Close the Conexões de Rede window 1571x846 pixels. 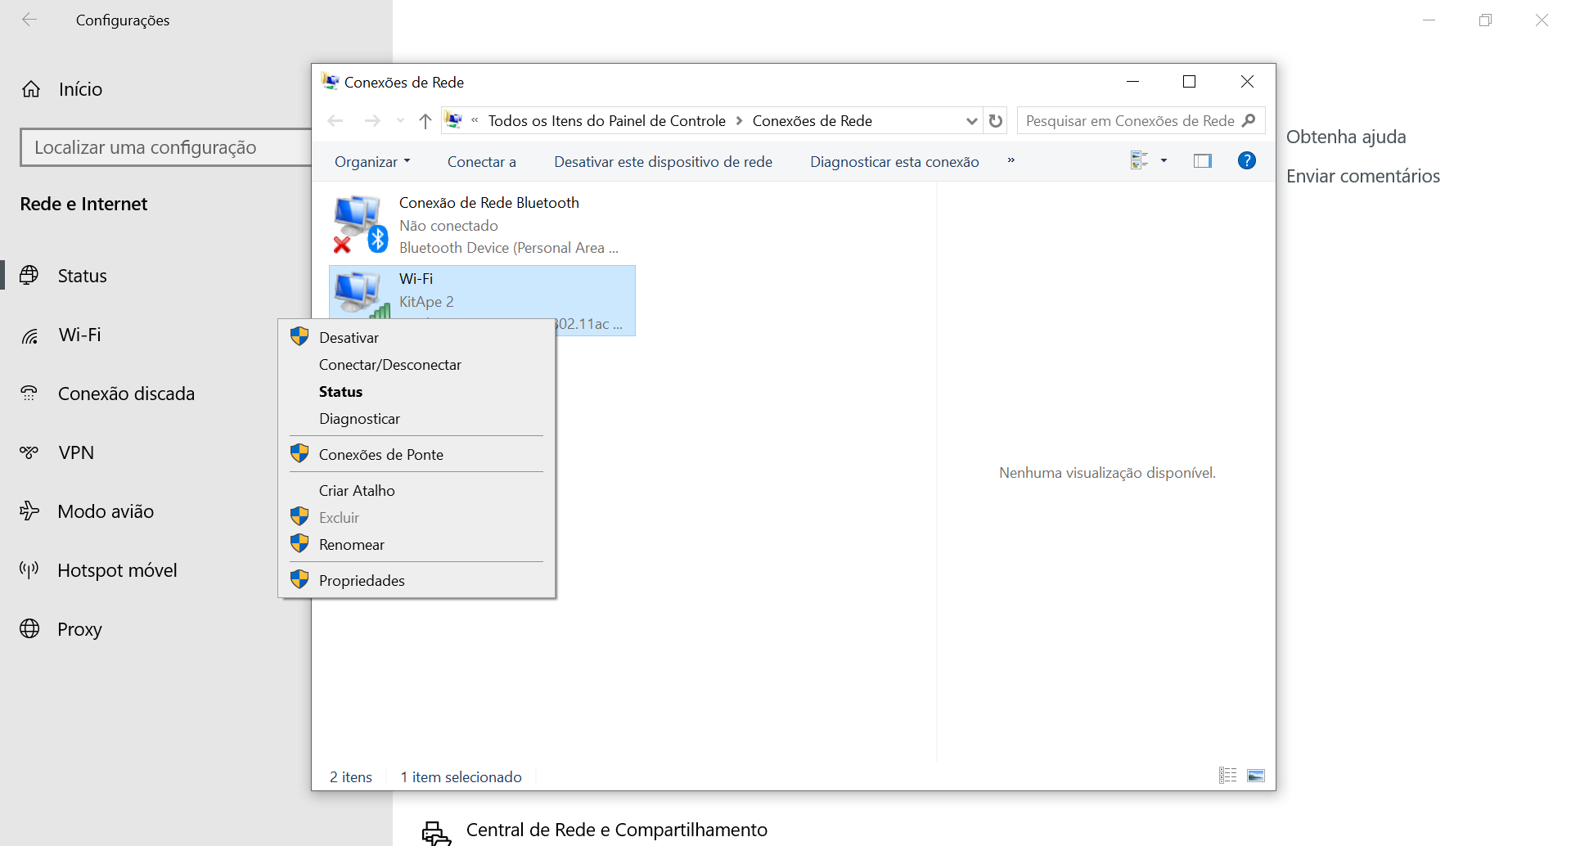pos(1247,82)
